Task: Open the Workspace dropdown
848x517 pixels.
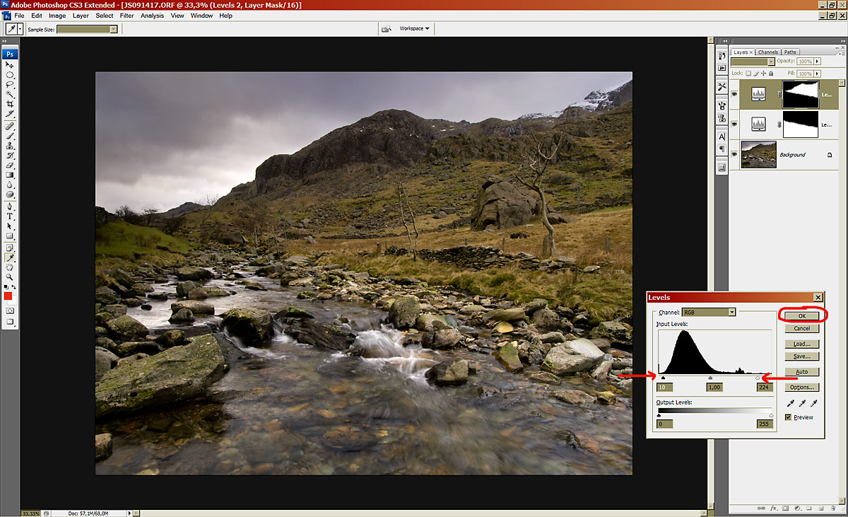Action: click(414, 28)
